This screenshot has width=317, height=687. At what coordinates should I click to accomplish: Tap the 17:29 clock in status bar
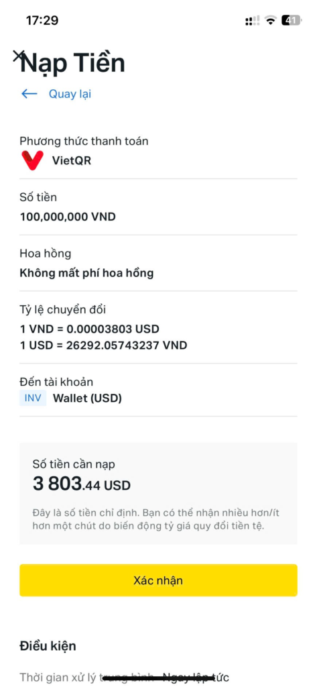click(x=42, y=20)
